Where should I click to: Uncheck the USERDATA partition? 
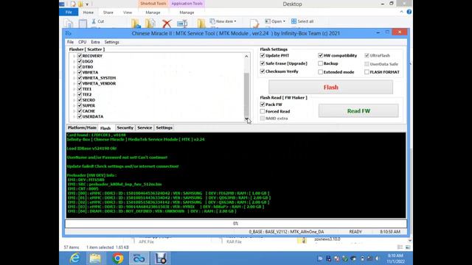coord(80,116)
